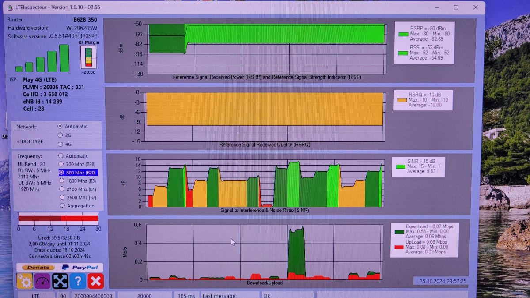Select 1800 Mhz (B3) band
The height and width of the screenshot is (298, 530).
61,181
